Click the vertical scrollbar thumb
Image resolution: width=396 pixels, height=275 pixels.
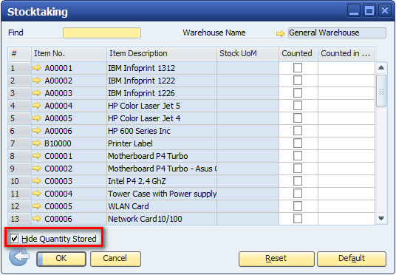[x=381, y=90]
